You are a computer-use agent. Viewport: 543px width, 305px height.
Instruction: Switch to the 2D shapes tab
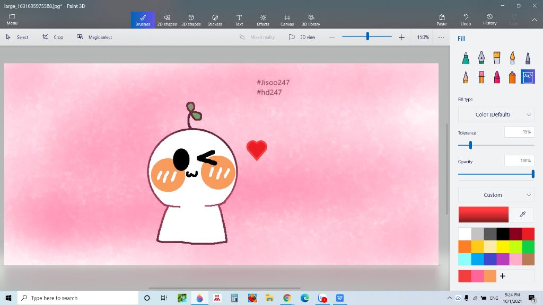pos(167,20)
